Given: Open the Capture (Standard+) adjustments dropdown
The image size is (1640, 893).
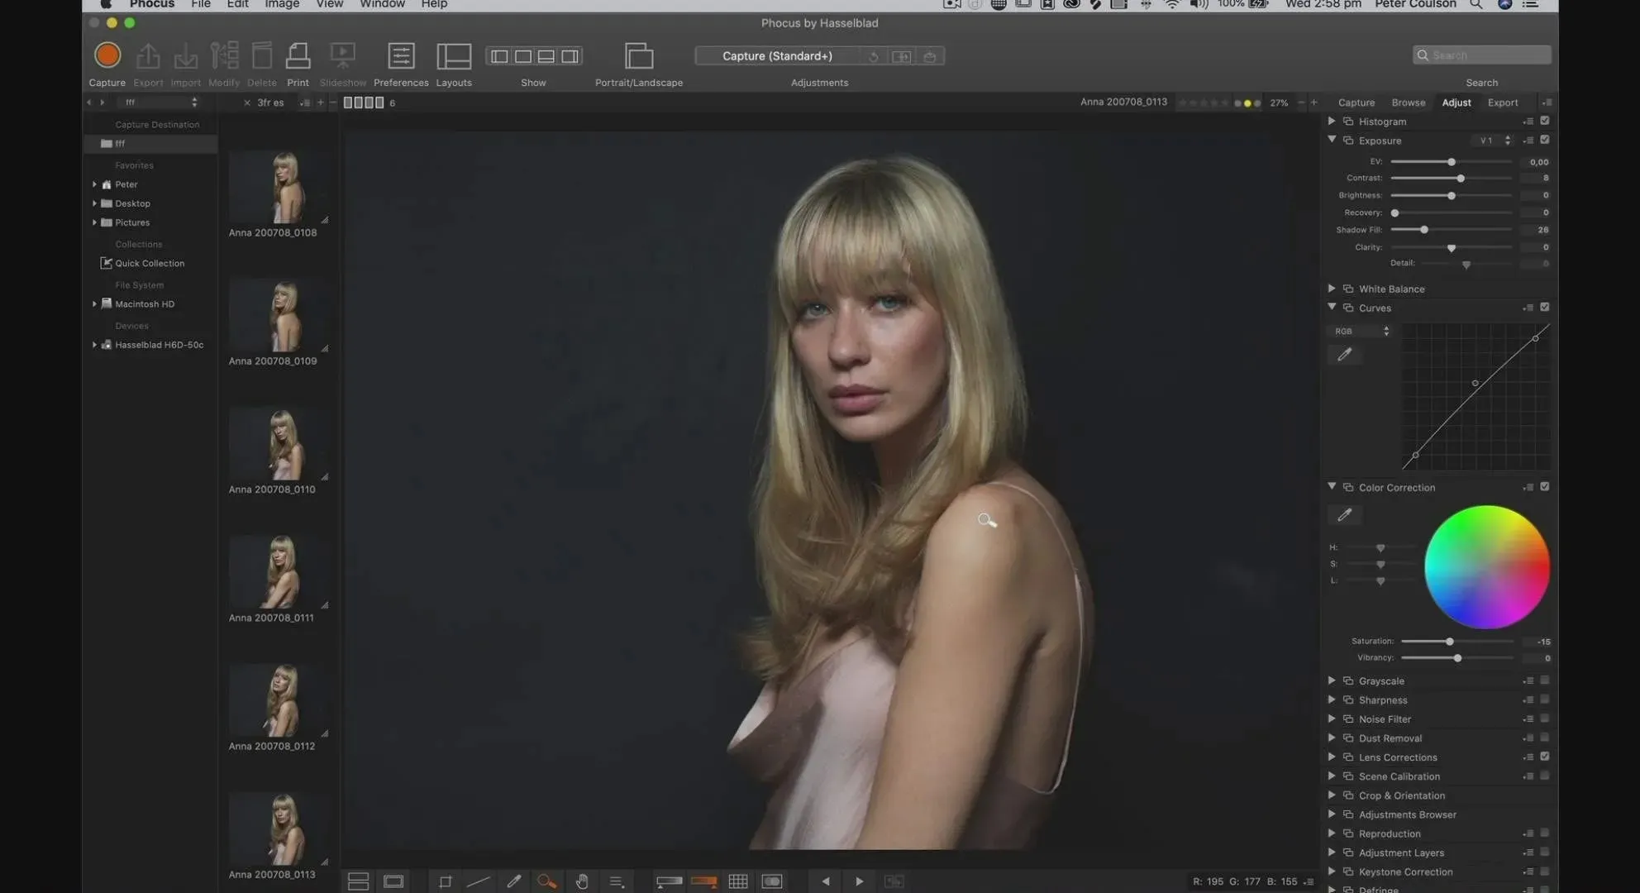Looking at the screenshot, I should [x=777, y=55].
